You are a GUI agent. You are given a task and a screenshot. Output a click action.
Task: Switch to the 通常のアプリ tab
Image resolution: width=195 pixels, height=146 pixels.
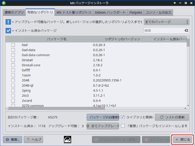tap(14, 12)
